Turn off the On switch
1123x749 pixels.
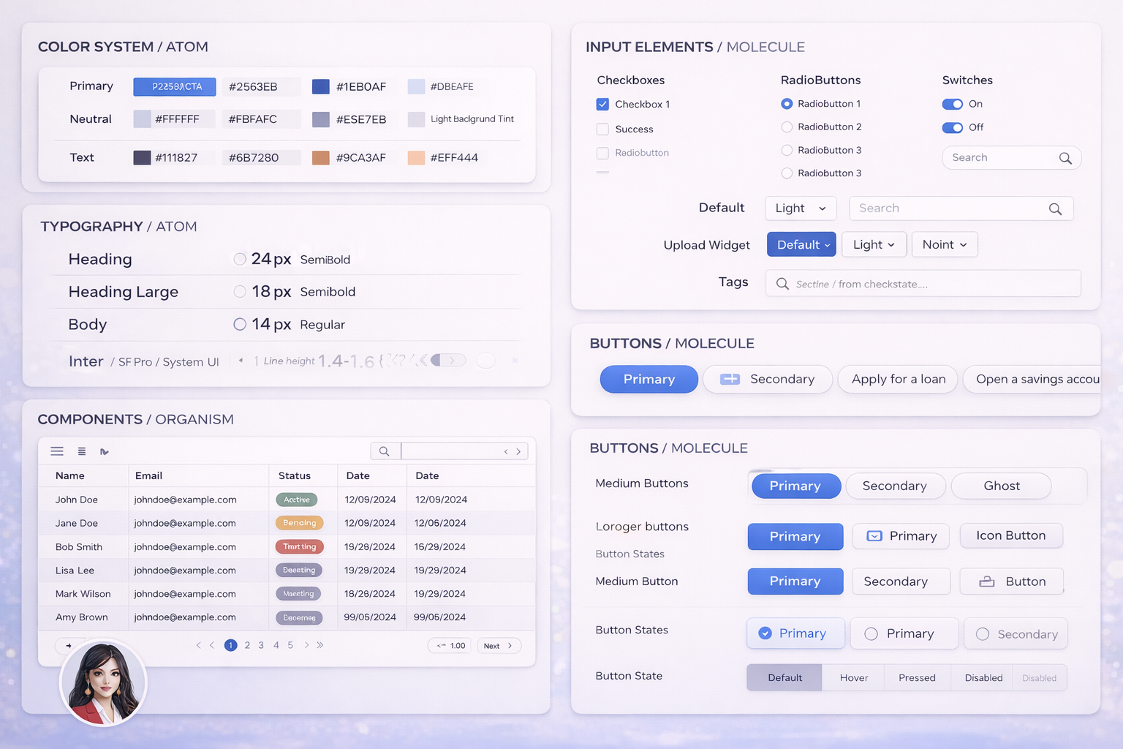[952, 104]
